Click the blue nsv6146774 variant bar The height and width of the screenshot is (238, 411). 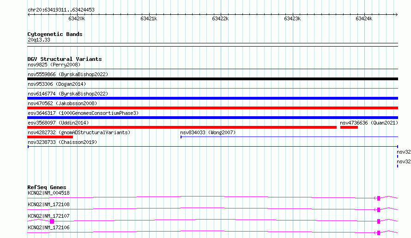pos(212,98)
